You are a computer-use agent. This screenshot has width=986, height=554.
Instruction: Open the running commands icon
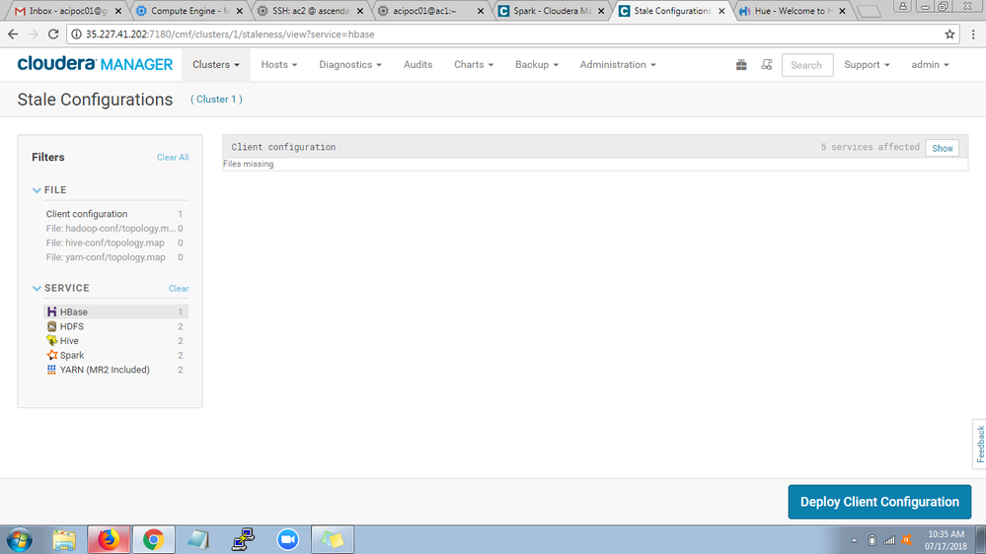(x=766, y=65)
